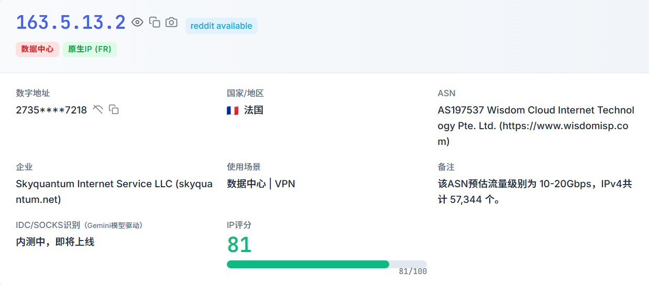Toggle the eye icon beside IP 163.5.13.2
This screenshot has height=285, width=649.
[137, 22]
